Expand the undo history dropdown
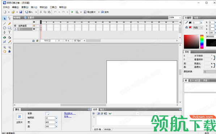Screen dimensions: 216x134 tap(59, 12)
